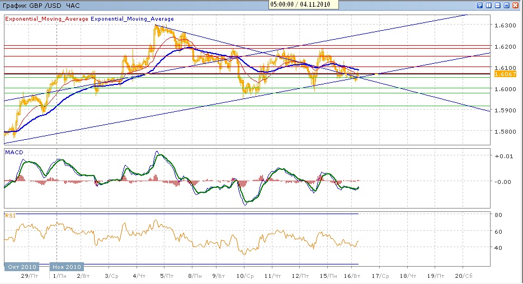Click the 'График GBP /USD ЧАС' window title

pos(41,6)
